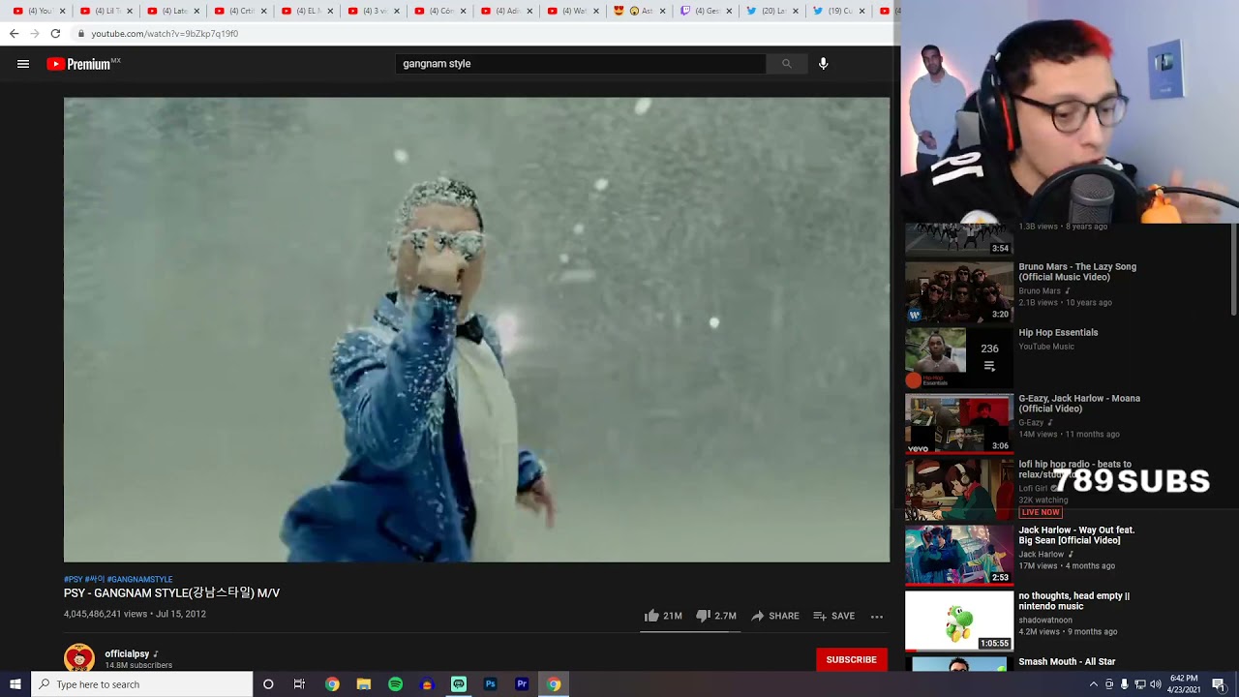
Task: Open the #PSY hashtag link
Action: pos(73,580)
